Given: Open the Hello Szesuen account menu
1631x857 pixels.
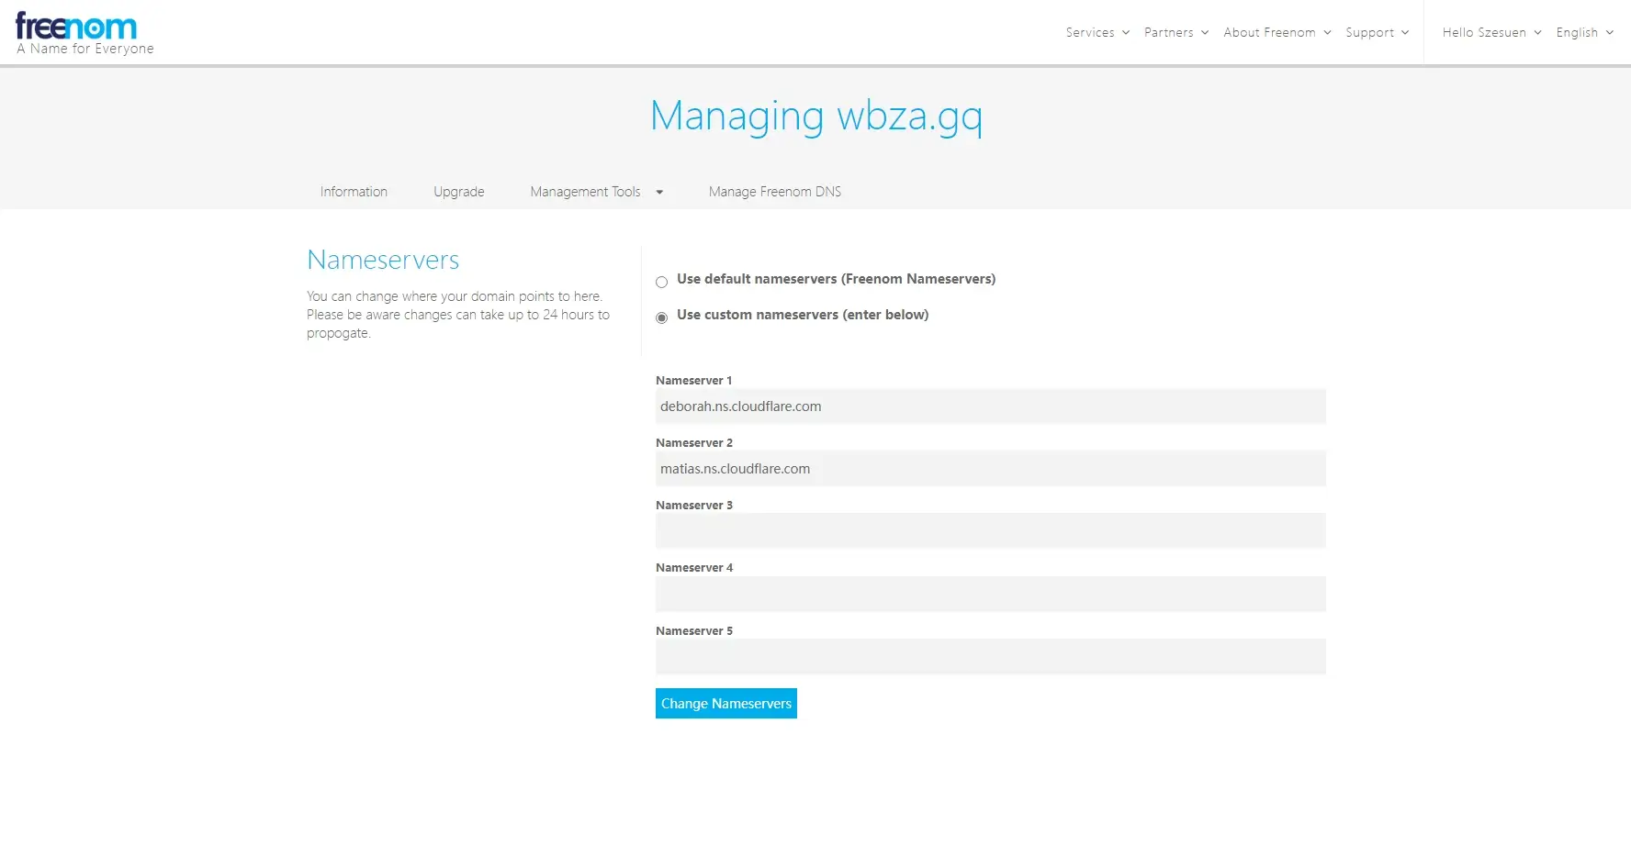Looking at the screenshot, I should 1491,33.
